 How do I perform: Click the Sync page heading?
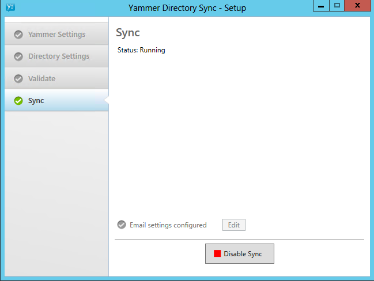[128, 33]
